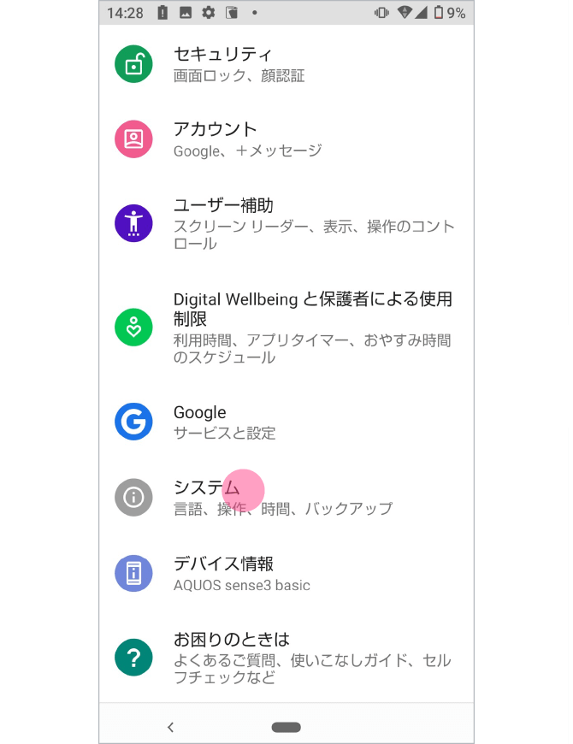
Task: Click the Google G icon
Action: (x=133, y=422)
